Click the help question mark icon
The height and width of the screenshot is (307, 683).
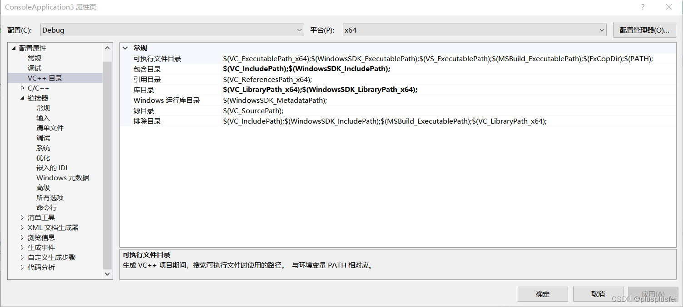pos(643,7)
